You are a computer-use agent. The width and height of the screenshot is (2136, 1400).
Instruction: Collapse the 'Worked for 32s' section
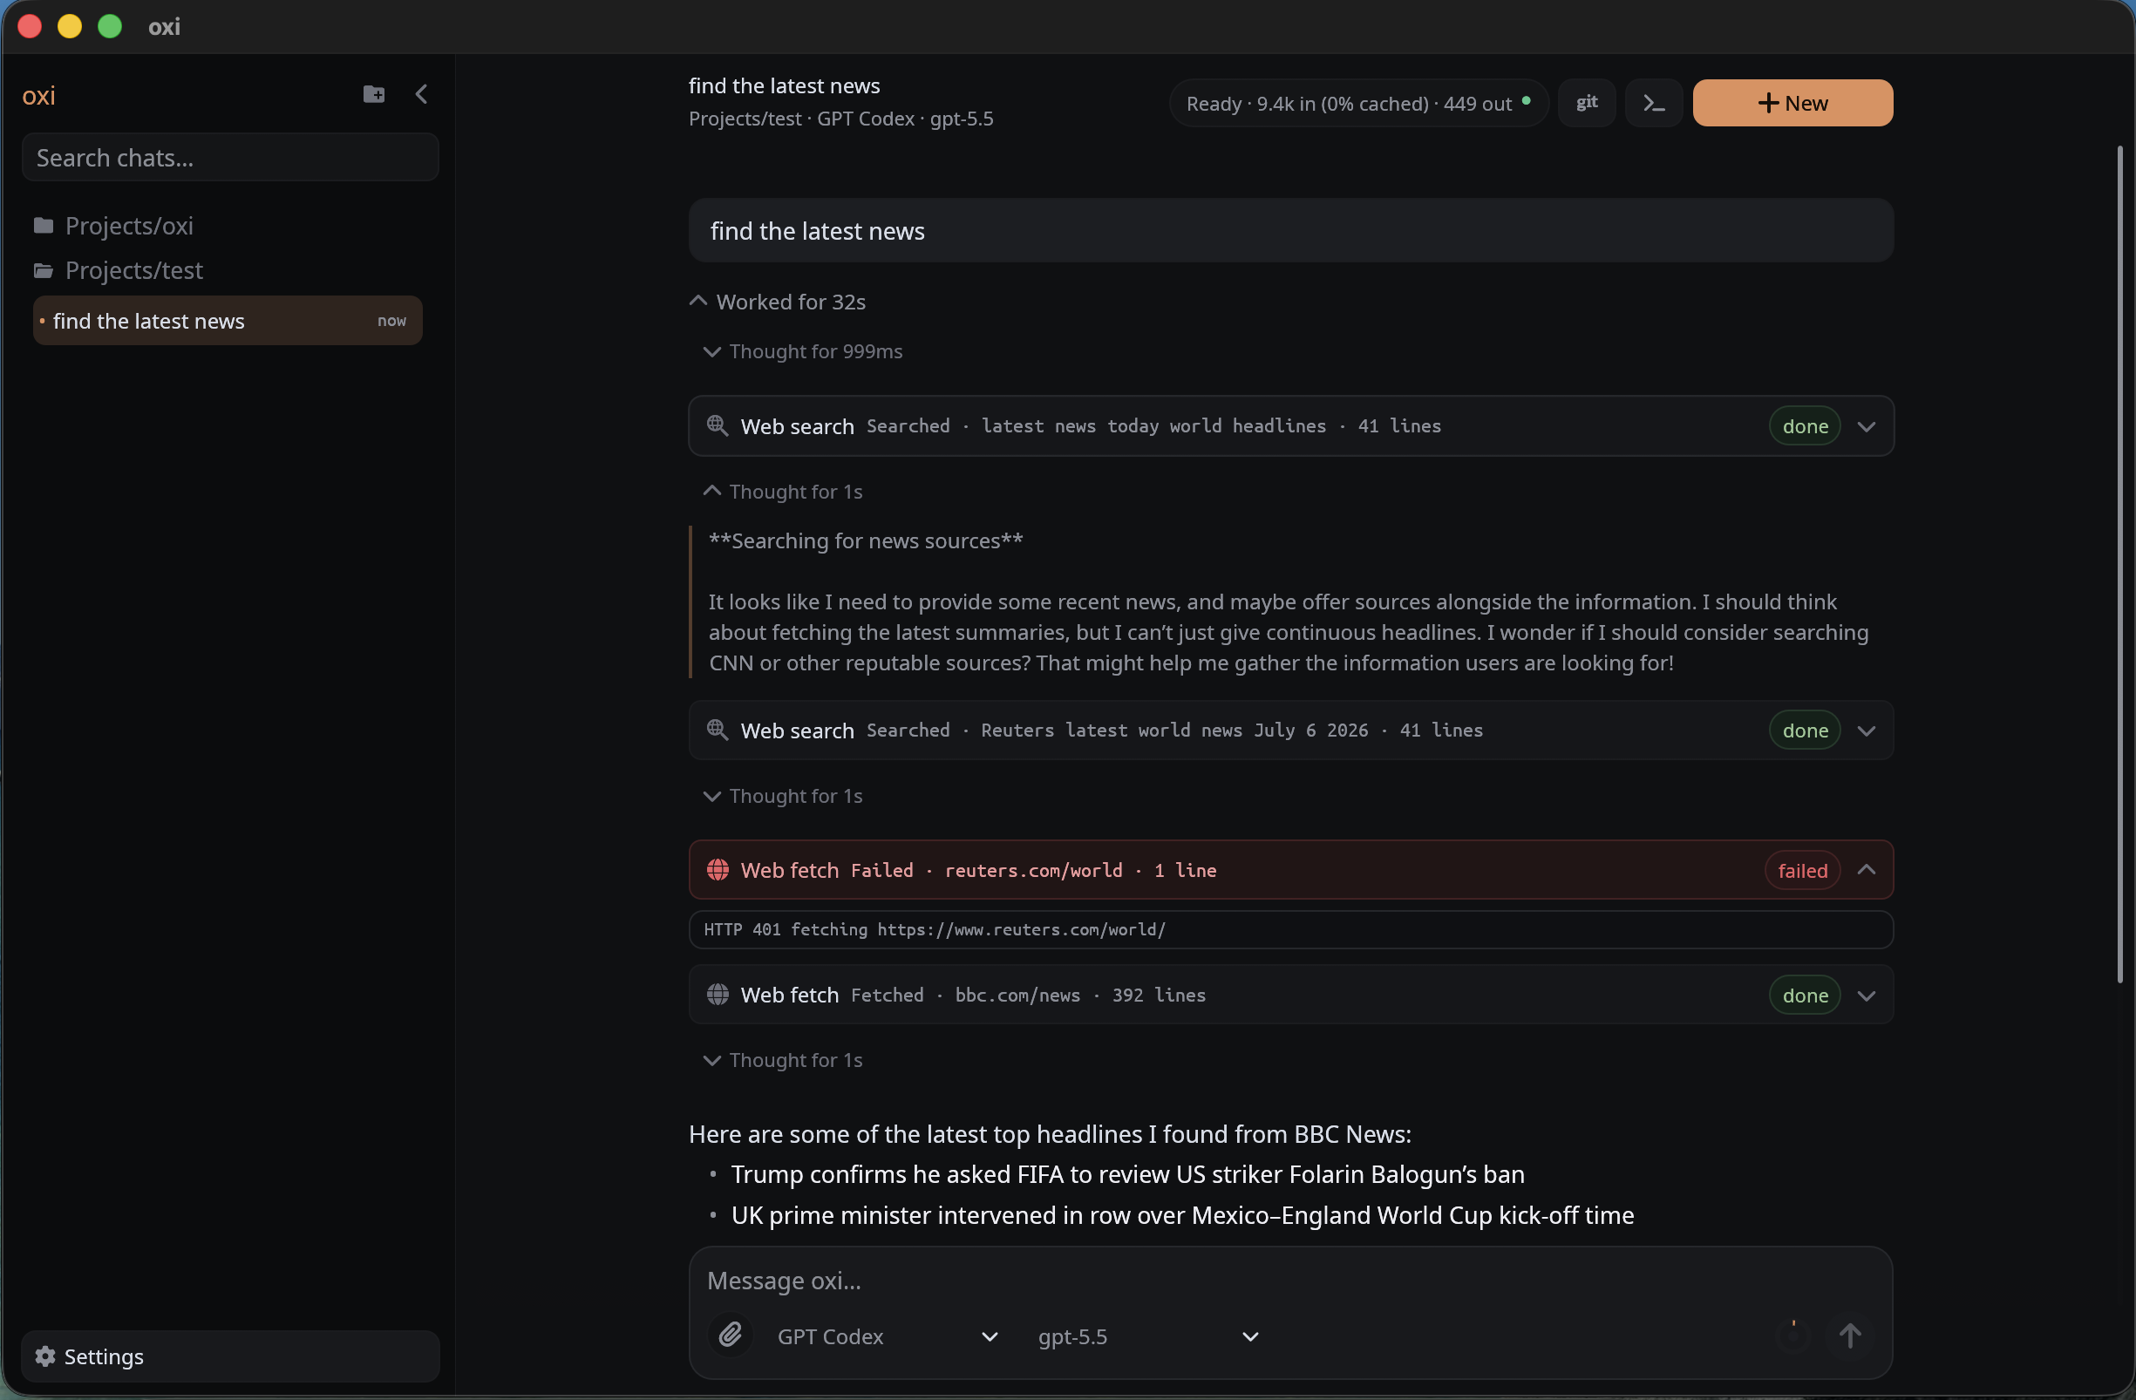click(776, 302)
